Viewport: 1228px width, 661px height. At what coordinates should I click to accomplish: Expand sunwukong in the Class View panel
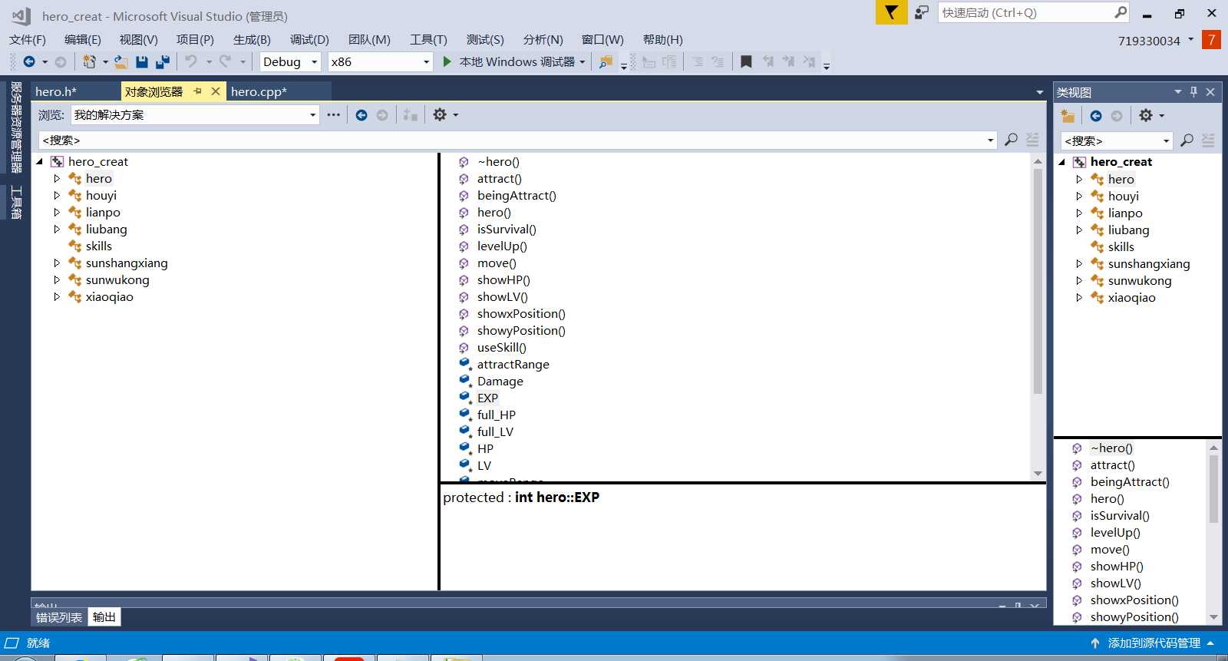point(1079,280)
